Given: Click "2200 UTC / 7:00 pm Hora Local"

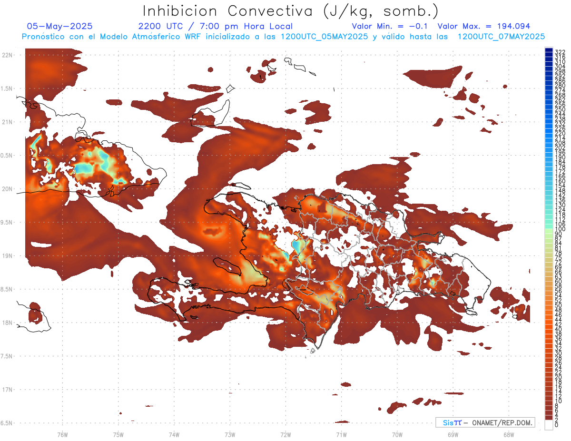Looking at the screenshot, I should click(x=215, y=26).
